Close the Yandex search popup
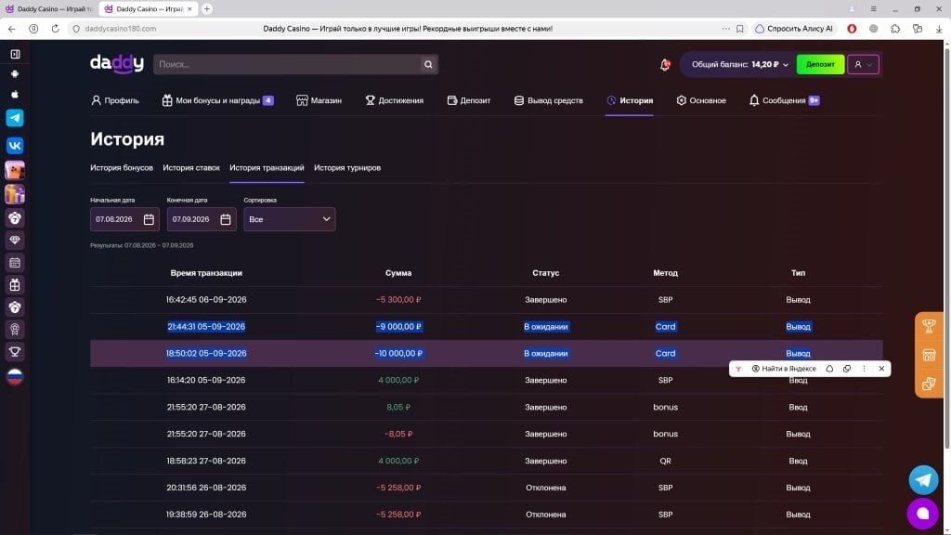The image size is (951, 535). [x=881, y=369]
